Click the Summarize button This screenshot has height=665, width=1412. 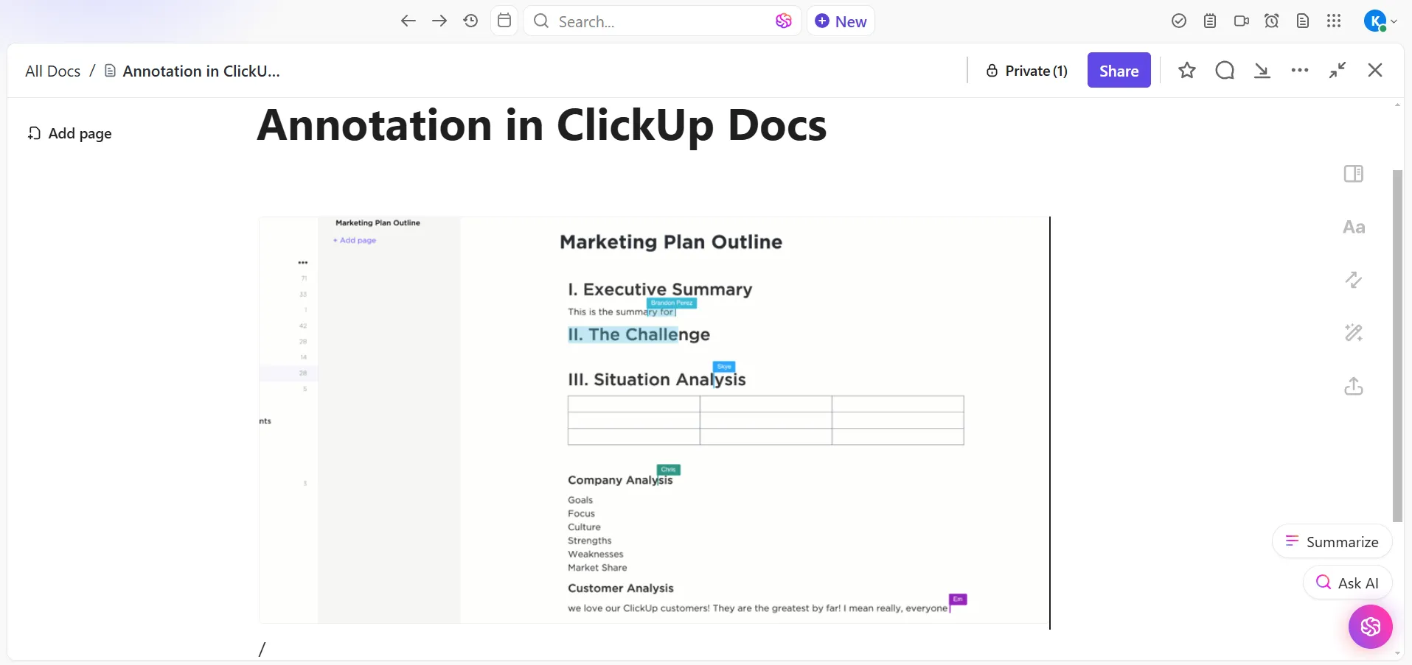(1332, 542)
